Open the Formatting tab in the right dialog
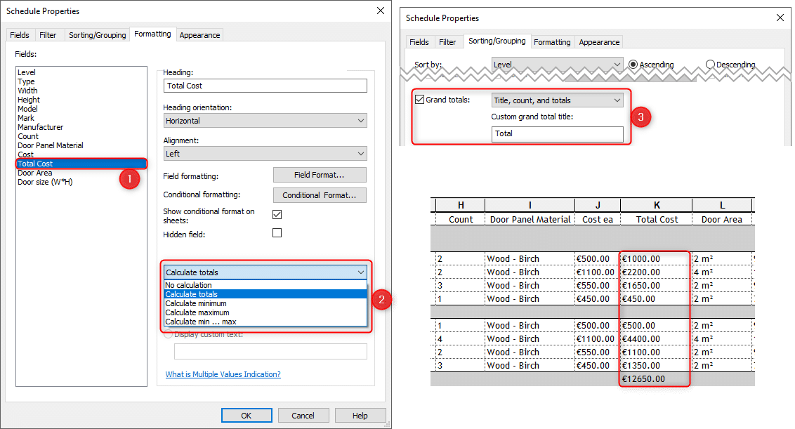 pos(552,42)
